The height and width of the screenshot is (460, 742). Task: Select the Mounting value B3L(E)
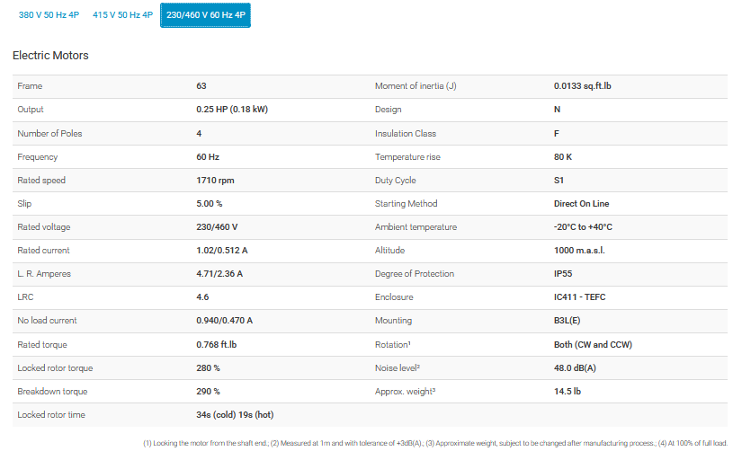(x=569, y=320)
